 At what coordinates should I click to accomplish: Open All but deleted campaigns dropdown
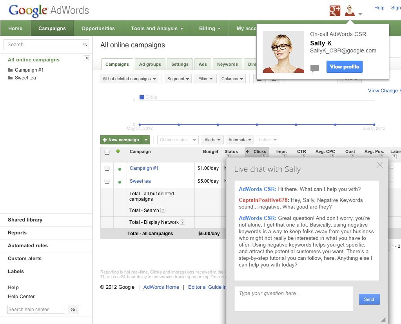[129, 79]
